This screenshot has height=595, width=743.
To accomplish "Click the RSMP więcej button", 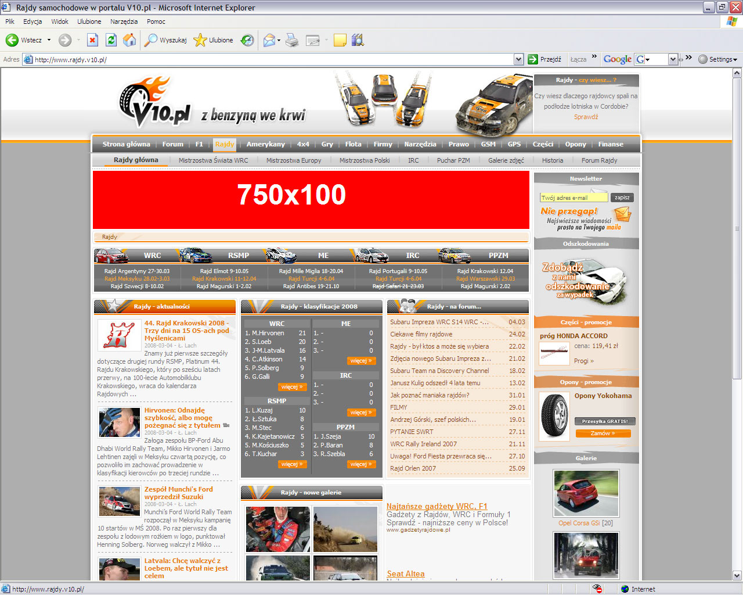I will [292, 464].
